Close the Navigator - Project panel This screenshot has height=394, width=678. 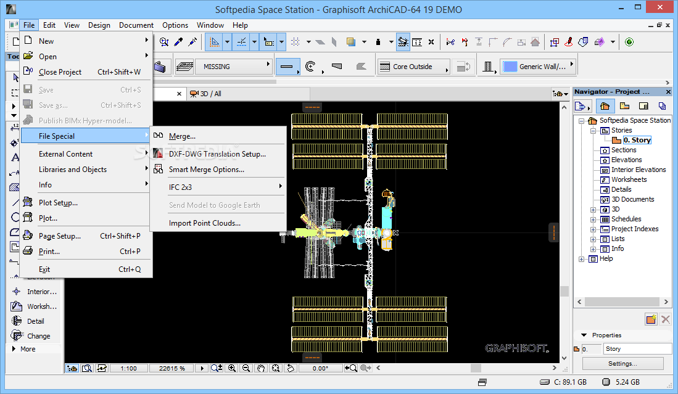668,92
